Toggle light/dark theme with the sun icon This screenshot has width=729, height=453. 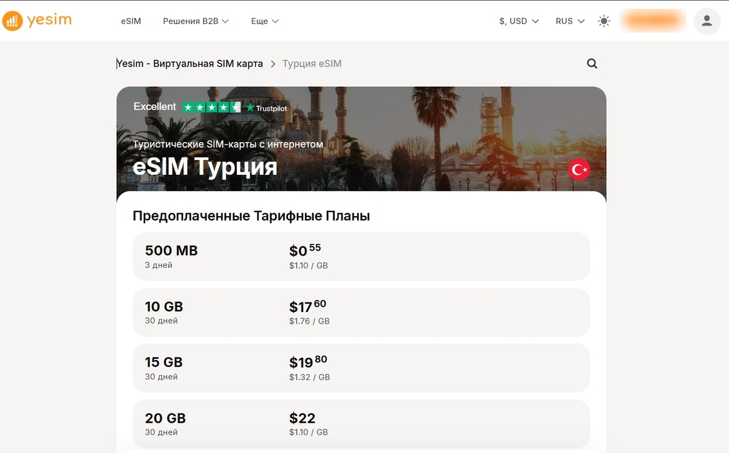[x=604, y=21]
